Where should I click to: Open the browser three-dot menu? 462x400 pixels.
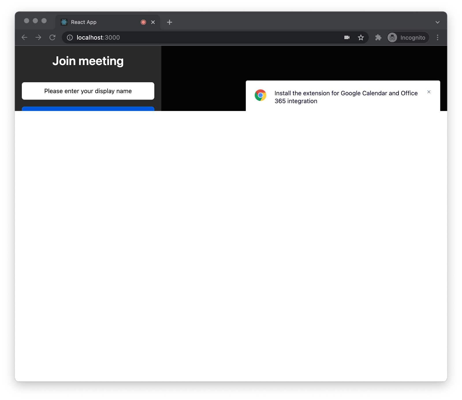point(437,37)
